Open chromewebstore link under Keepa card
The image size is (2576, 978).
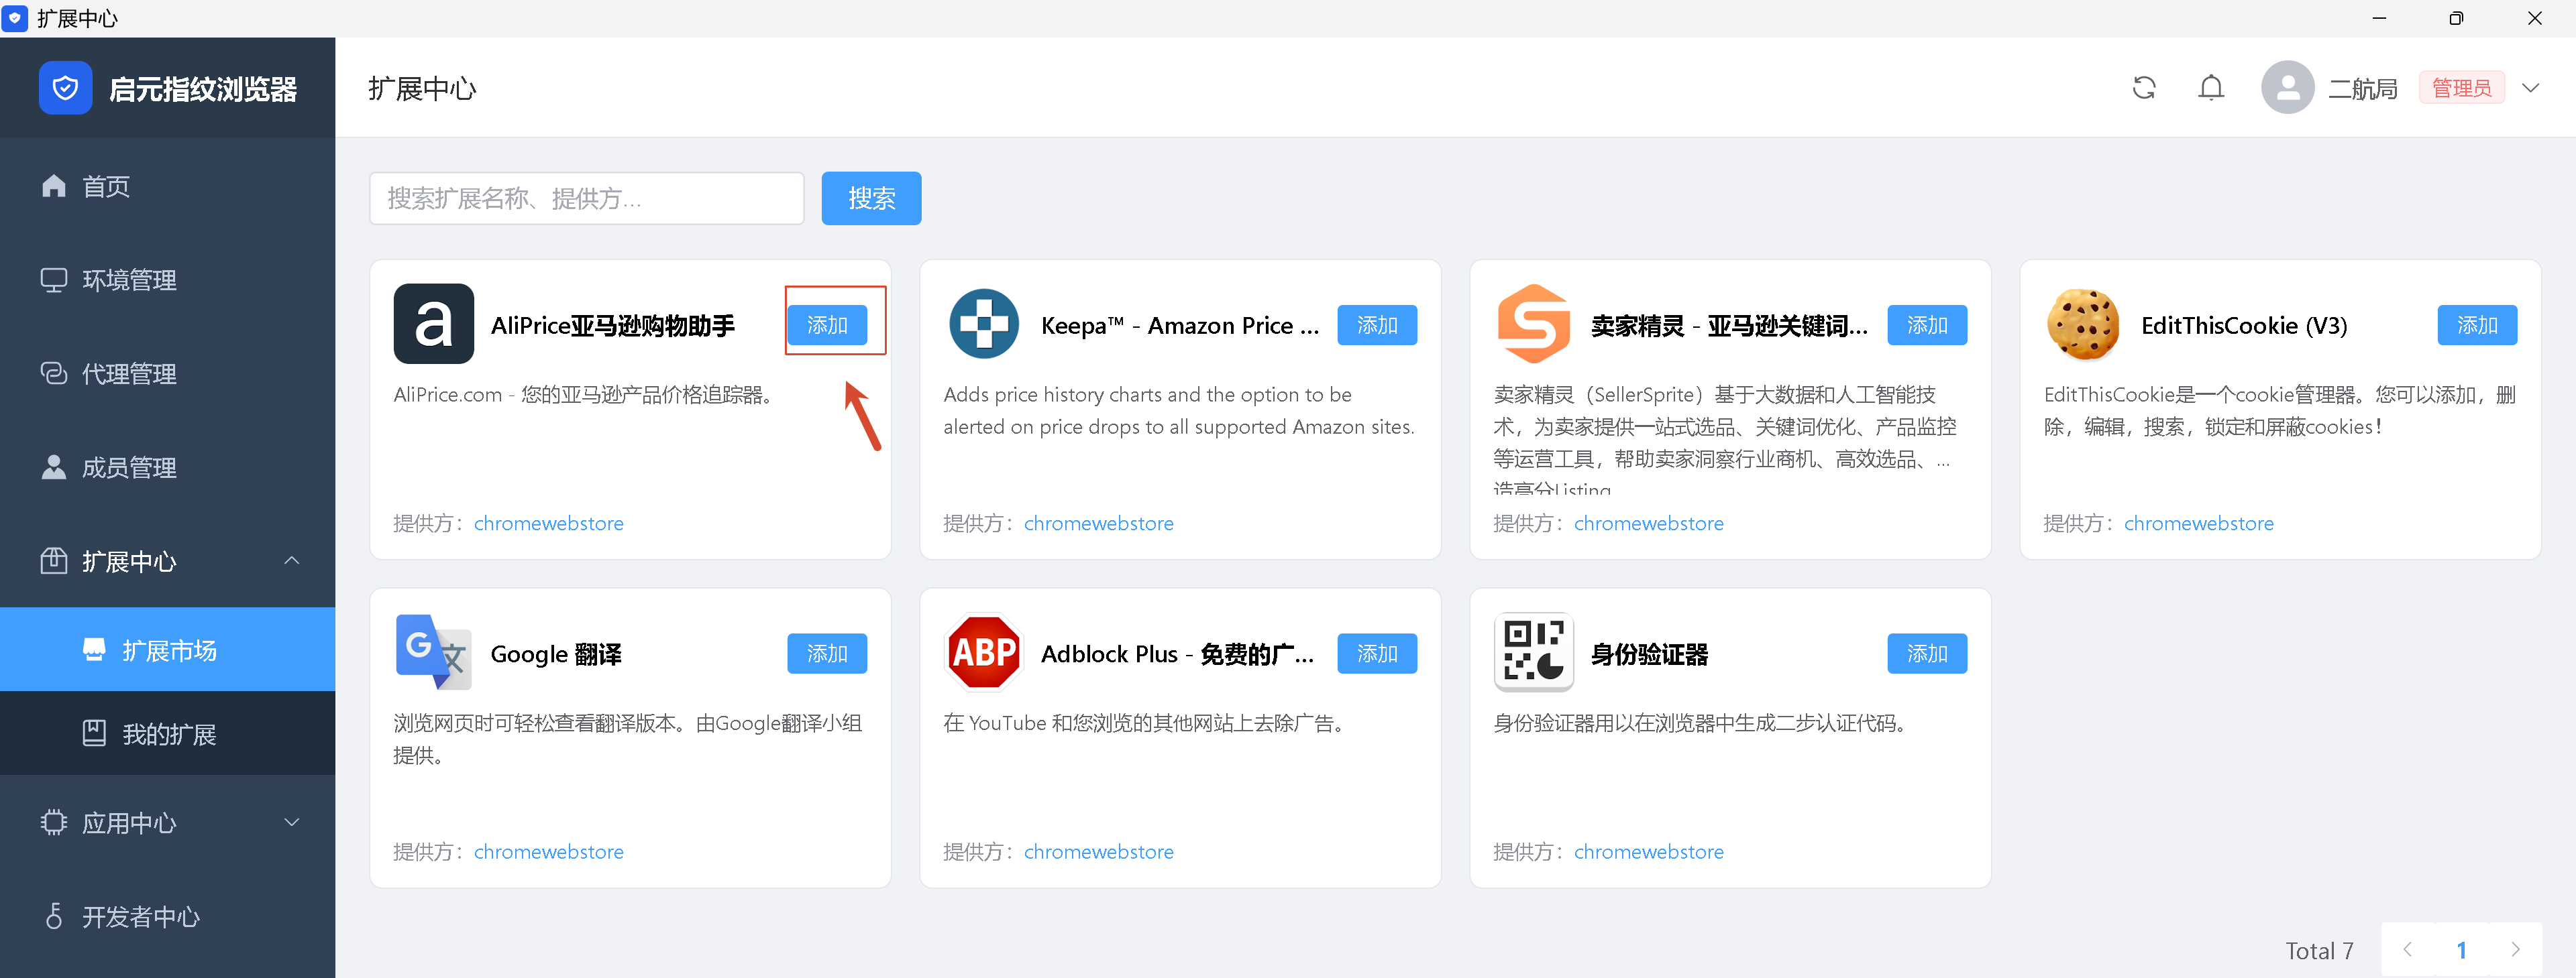point(1098,524)
